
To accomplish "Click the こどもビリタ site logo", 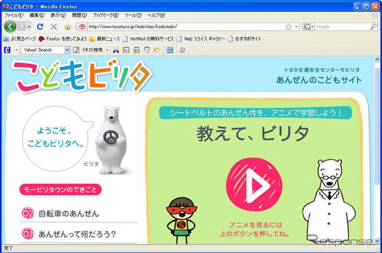I will click(82, 75).
